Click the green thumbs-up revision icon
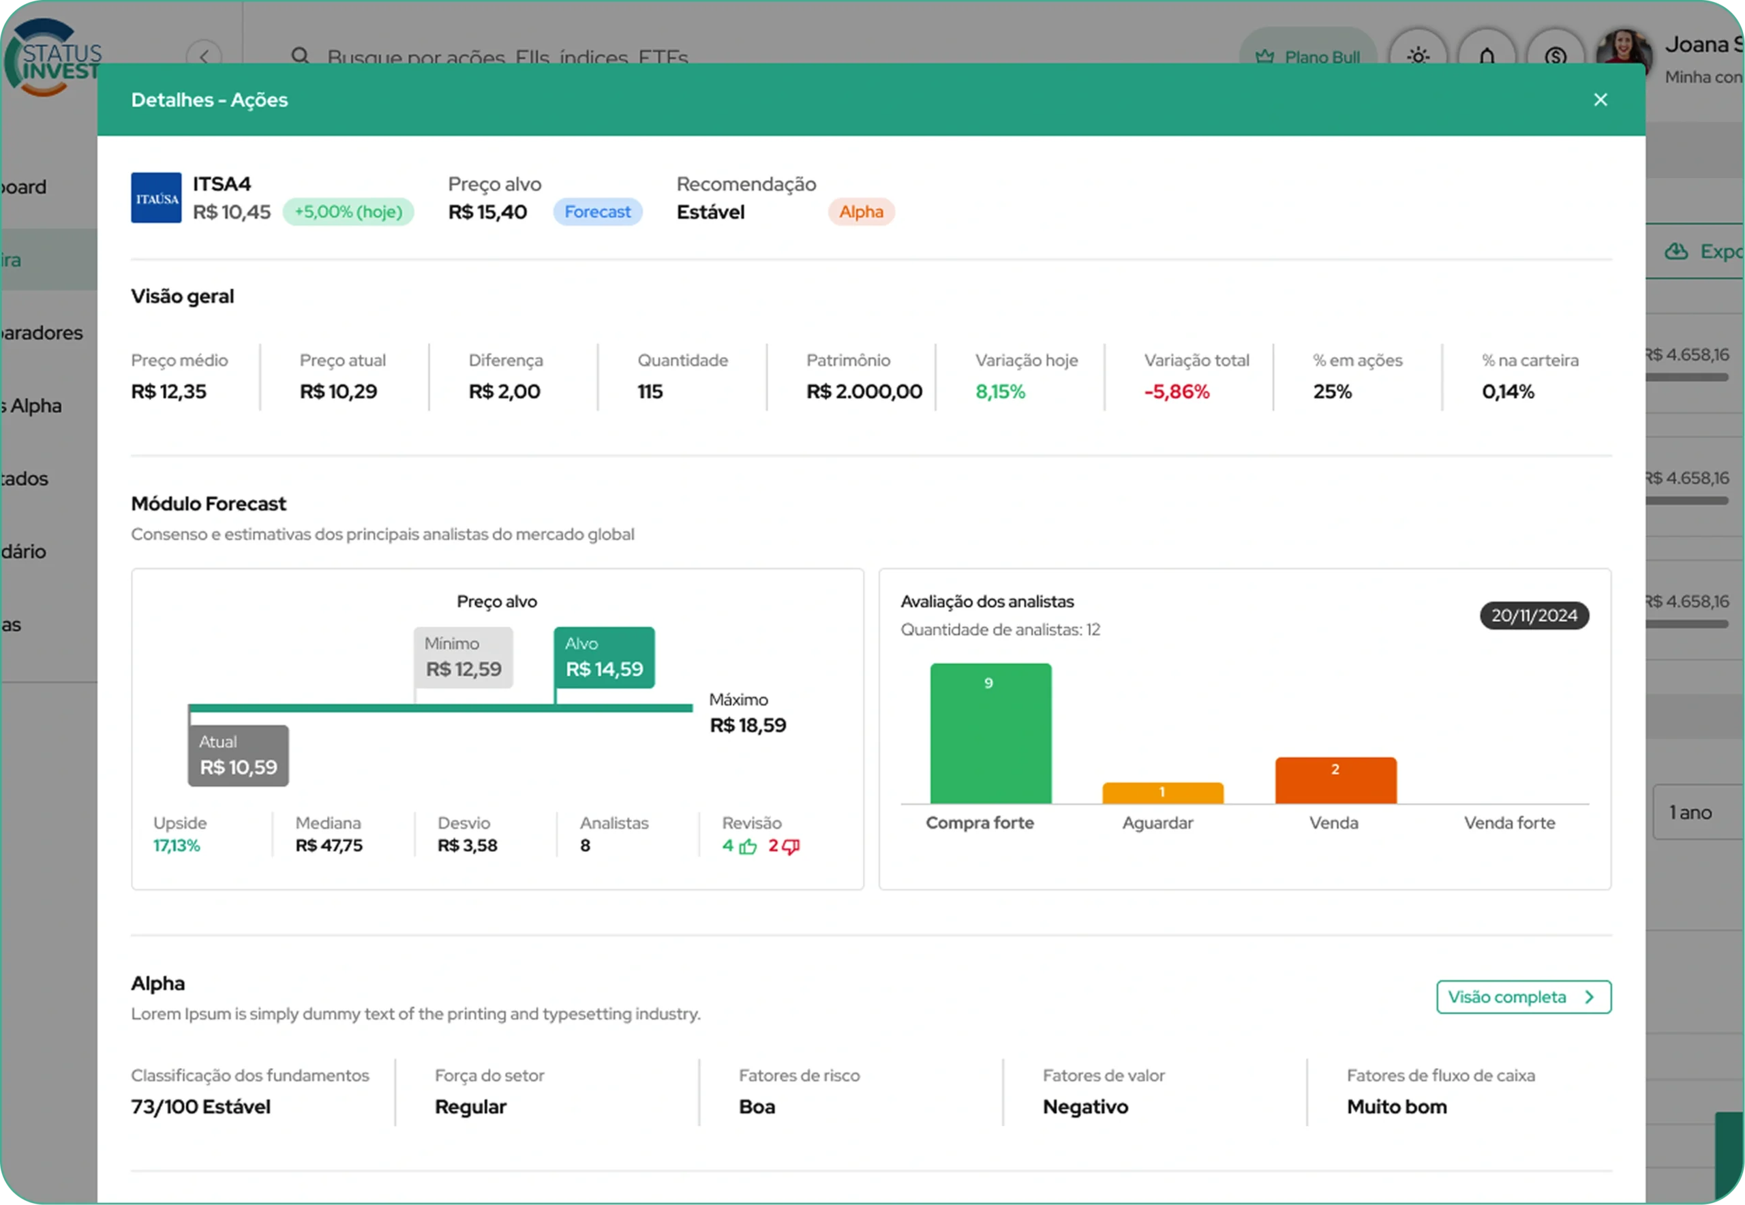 748,846
